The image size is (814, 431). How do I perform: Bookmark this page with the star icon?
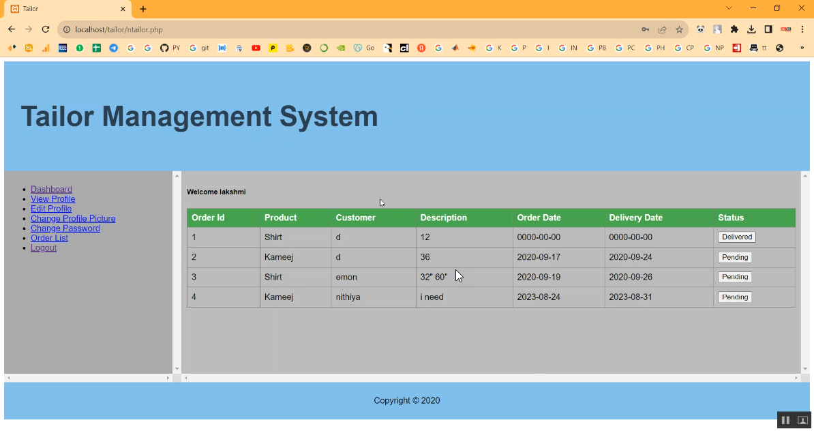point(679,29)
